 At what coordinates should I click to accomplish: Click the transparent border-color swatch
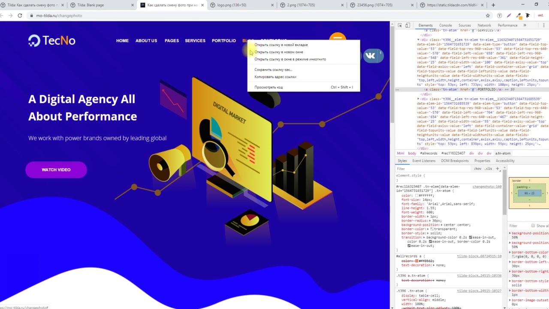pyautogui.click(x=432, y=229)
